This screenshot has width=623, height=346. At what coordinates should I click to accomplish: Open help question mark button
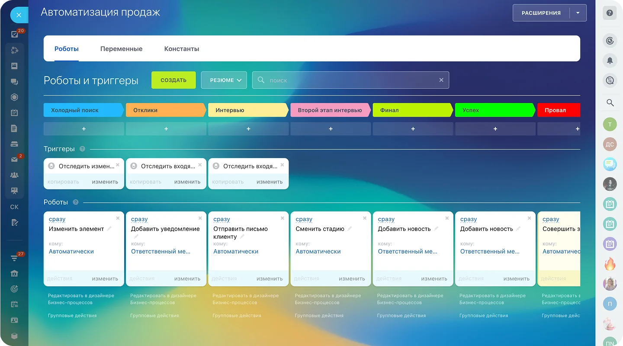pos(610,13)
